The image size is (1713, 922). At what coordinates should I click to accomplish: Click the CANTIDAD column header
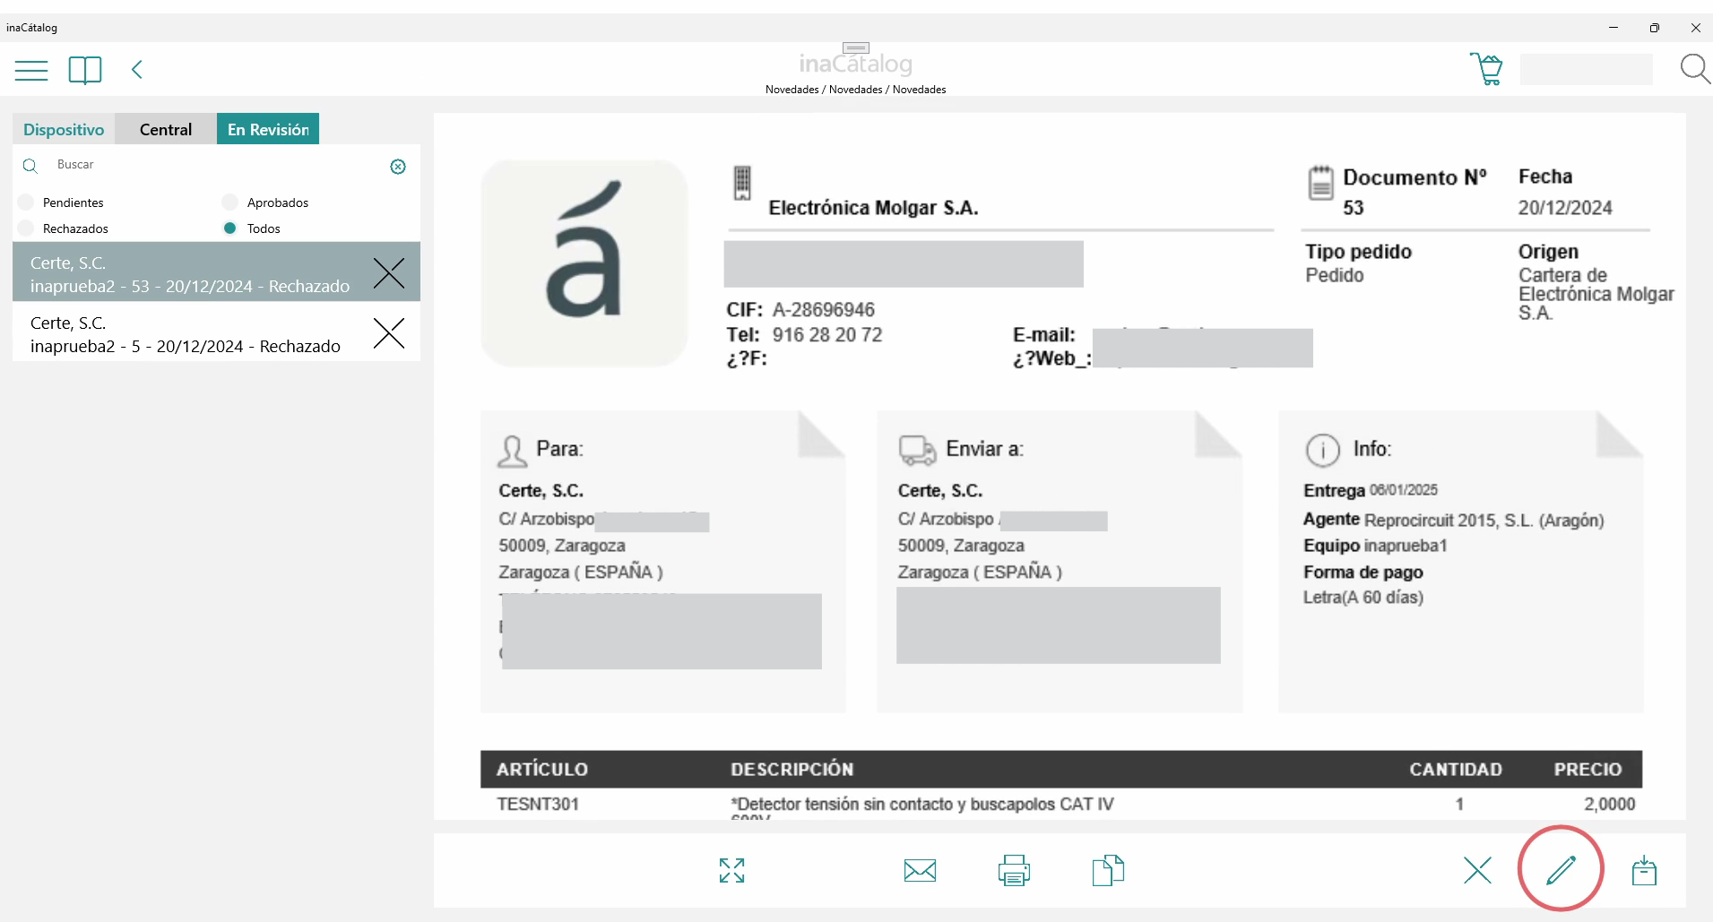point(1456,770)
